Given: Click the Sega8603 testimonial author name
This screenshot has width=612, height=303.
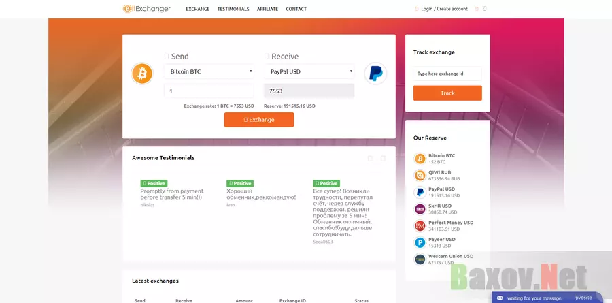Looking at the screenshot, I should [323, 242].
